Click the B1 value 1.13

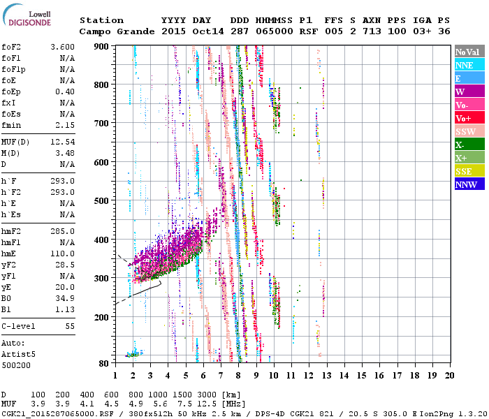coord(65,310)
